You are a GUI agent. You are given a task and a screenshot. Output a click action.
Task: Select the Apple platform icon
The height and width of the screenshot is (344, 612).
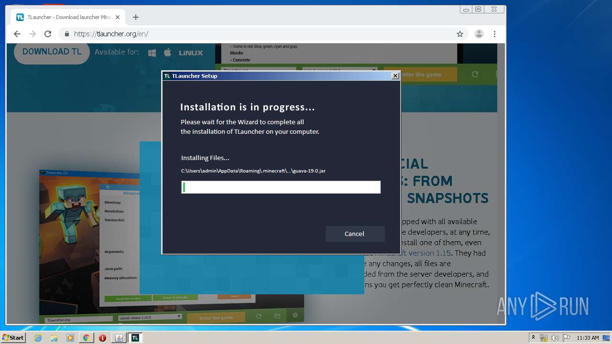click(x=167, y=53)
